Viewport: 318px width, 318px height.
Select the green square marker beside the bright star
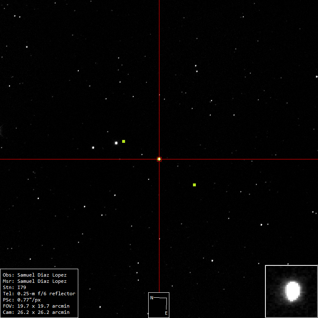[x=123, y=141]
